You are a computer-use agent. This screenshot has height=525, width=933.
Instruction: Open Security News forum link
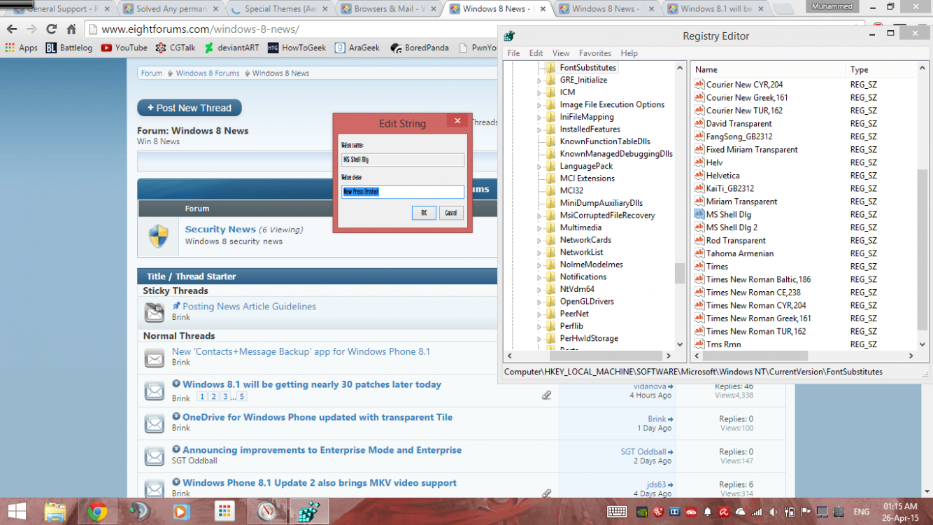click(220, 229)
